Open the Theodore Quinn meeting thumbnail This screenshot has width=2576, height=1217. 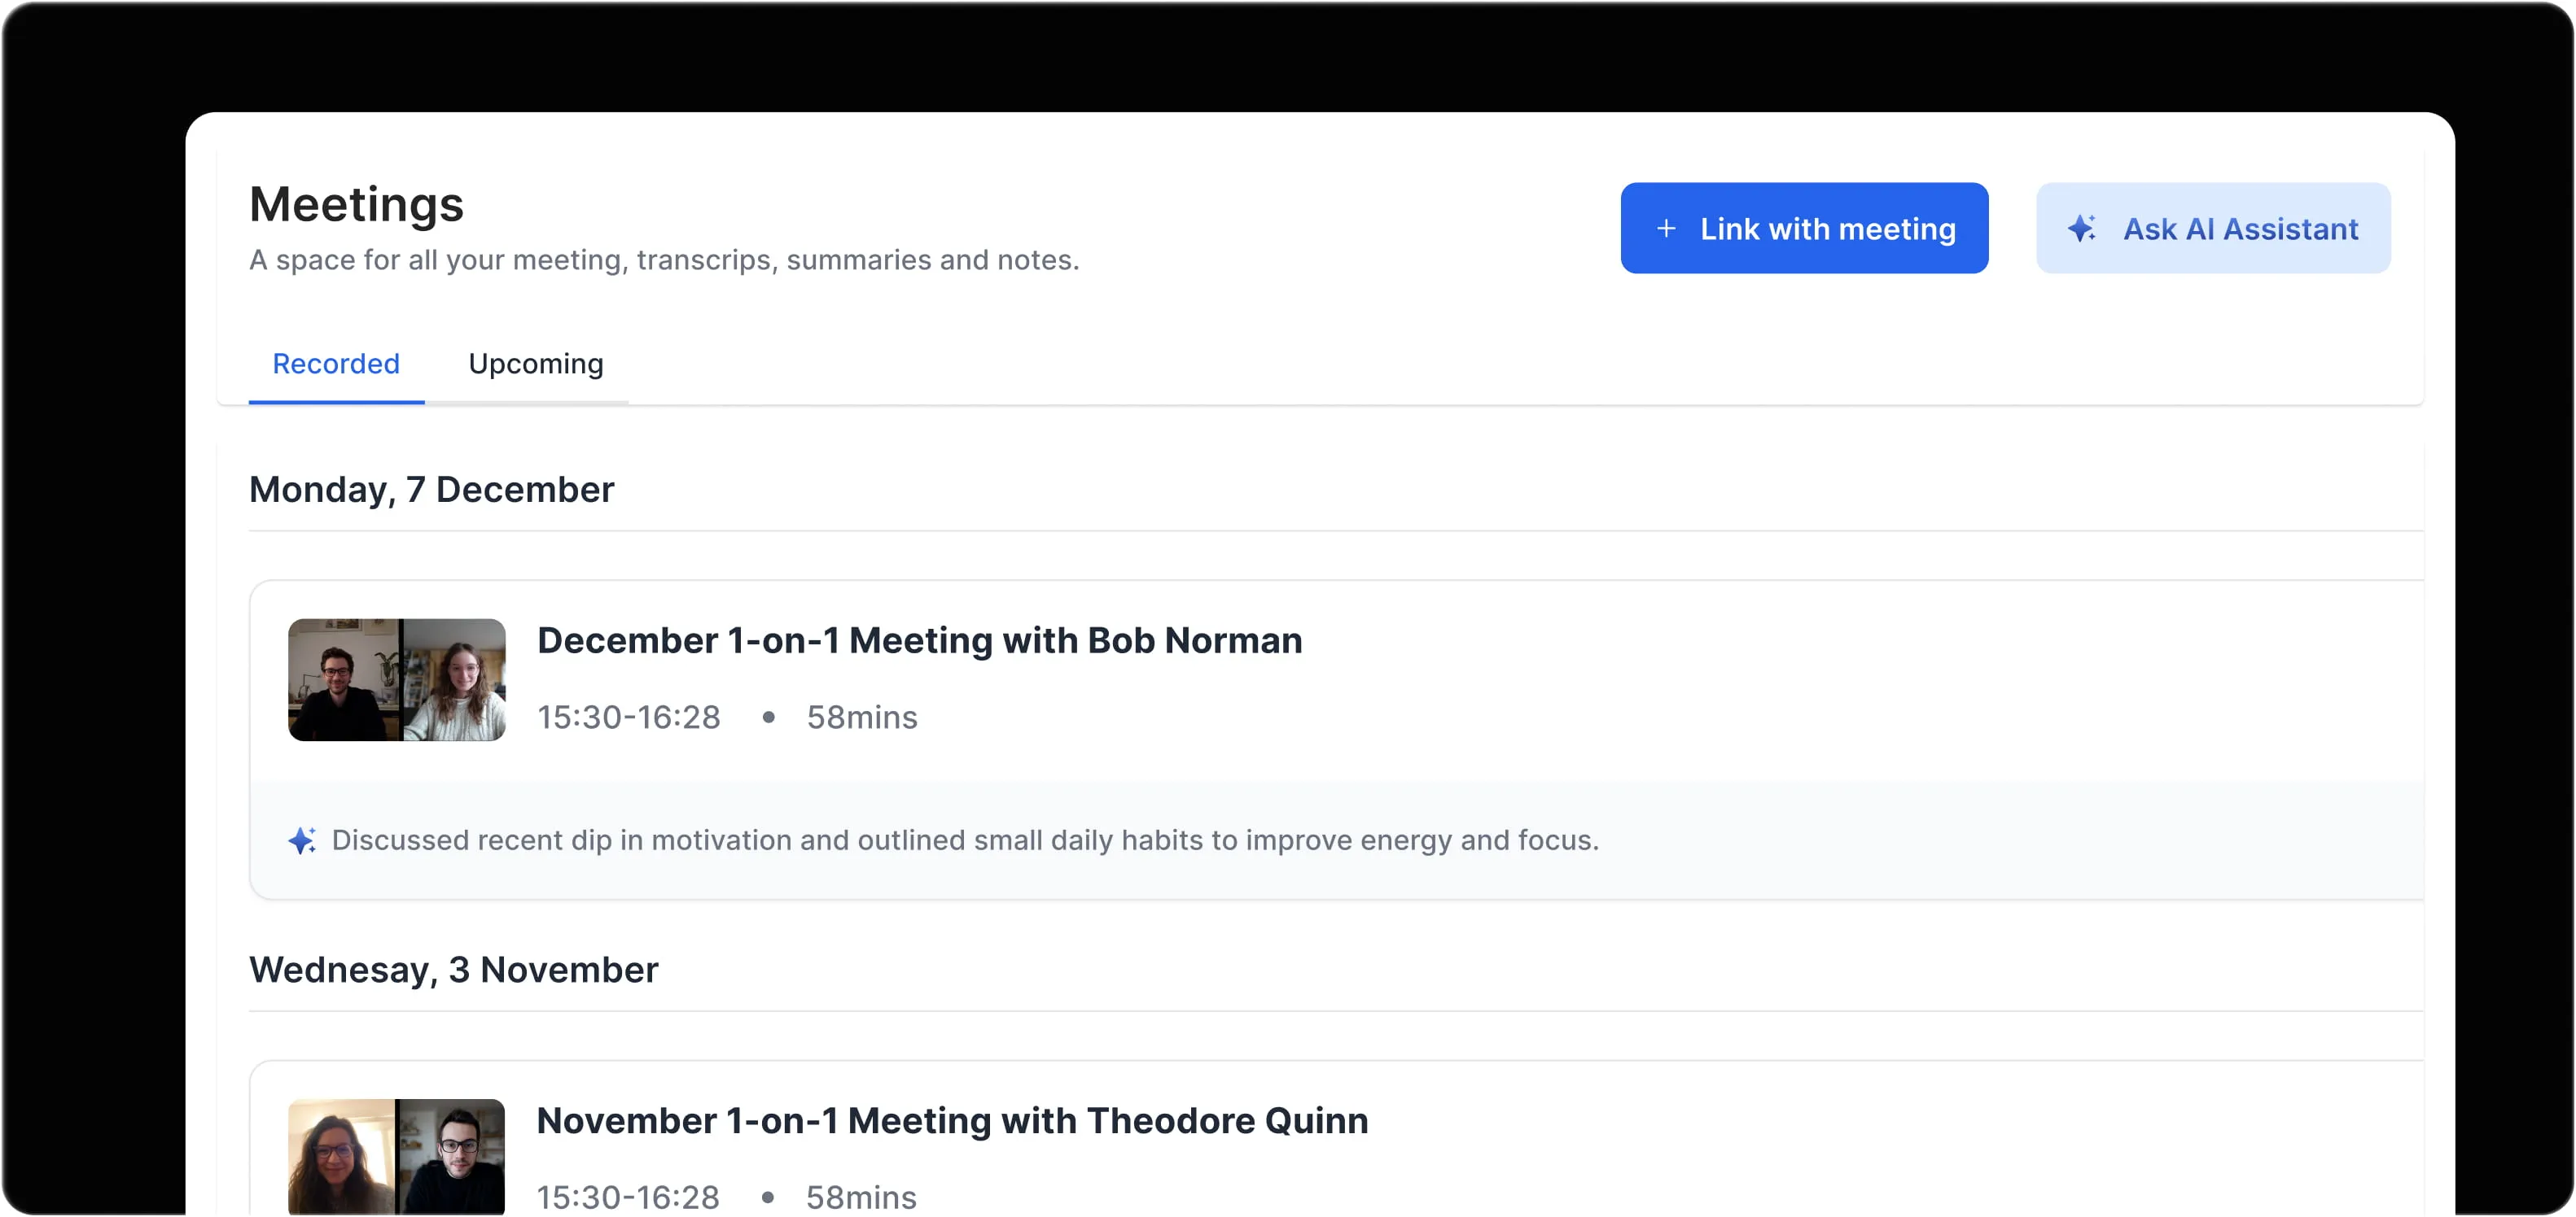(397, 1157)
